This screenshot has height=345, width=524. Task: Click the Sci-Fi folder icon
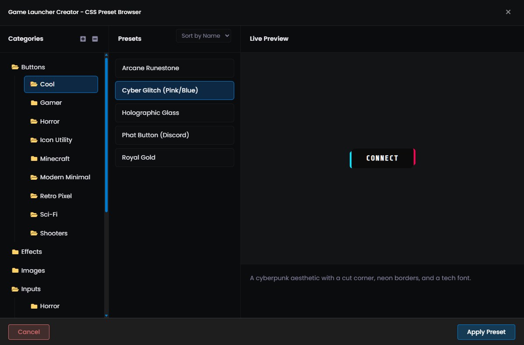click(34, 214)
